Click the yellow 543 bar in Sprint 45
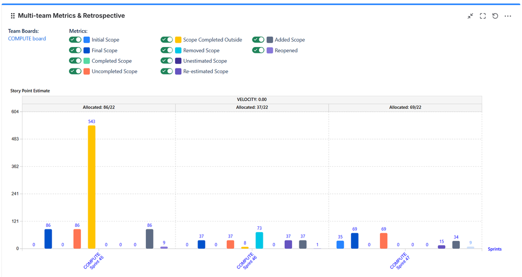 tap(91, 187)
